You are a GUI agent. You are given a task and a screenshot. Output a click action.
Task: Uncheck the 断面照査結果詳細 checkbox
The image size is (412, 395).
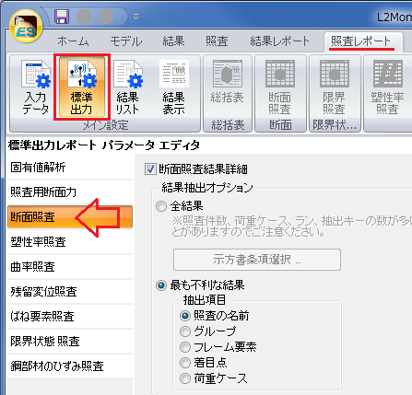click(x=150, y=169)
